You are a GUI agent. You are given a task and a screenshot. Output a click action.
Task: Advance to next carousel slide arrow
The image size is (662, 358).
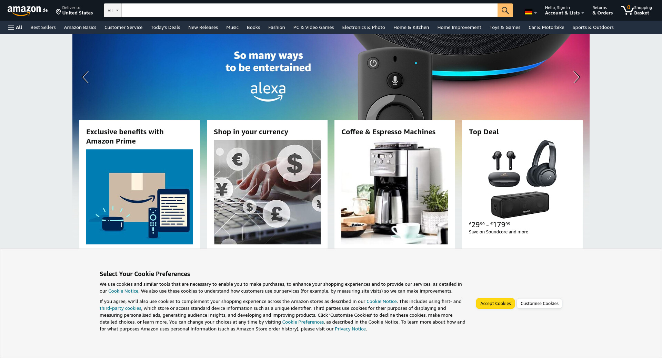(x=576, y=77)
